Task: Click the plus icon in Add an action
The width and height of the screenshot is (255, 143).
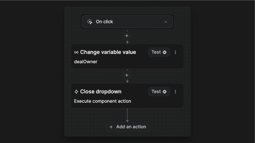Action: point(111,127)
